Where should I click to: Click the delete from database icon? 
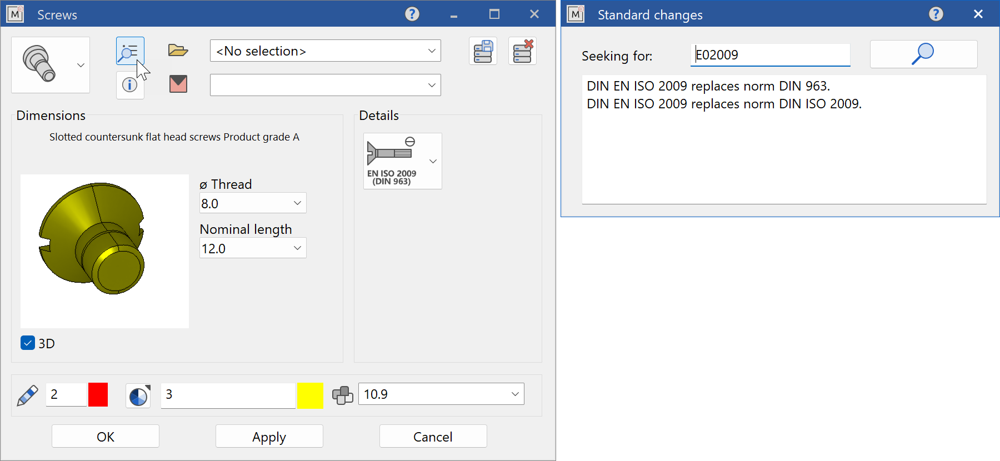[x=522, y=51]
